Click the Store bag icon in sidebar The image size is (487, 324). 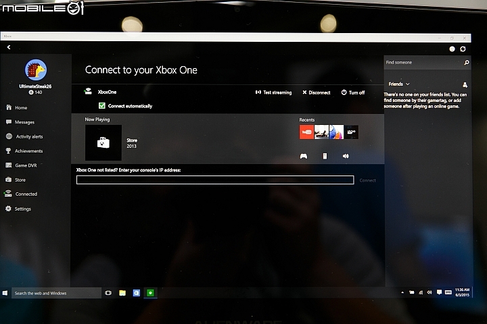click(8, 179)
